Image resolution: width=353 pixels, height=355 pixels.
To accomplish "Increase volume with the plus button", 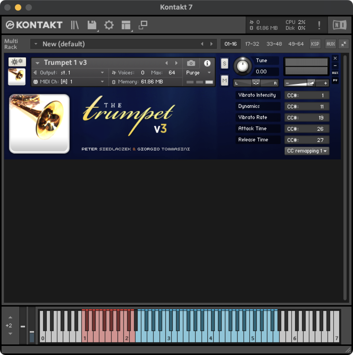I will point(325,83).
